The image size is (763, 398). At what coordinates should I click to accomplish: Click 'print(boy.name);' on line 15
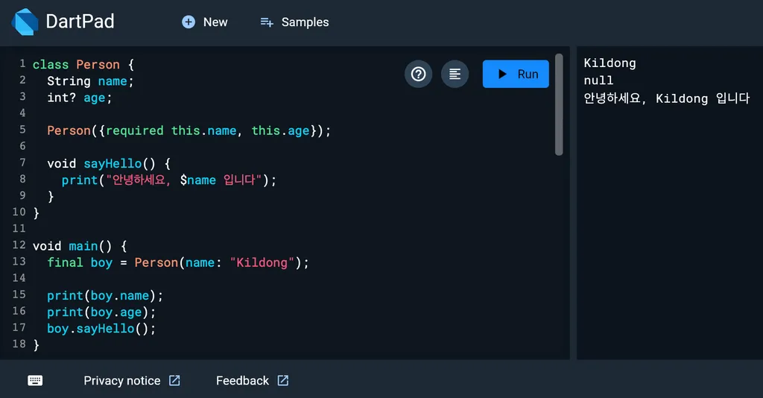tap(105, 295)
